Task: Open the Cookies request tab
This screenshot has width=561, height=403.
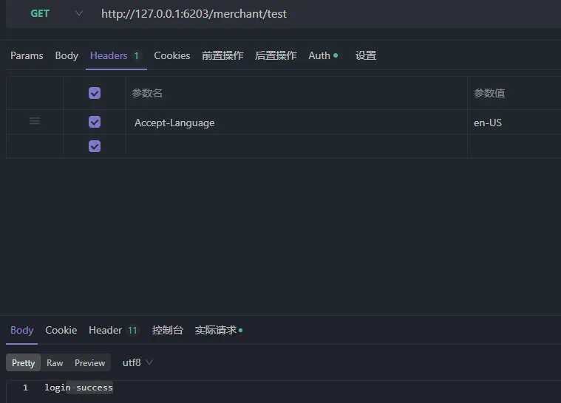Action: point(172,56)
